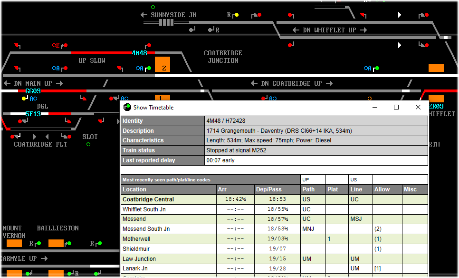Screen dimensions: 459x278
Task: Click the yellow AO signal beneath 6G09
Action: click(24, 99)
